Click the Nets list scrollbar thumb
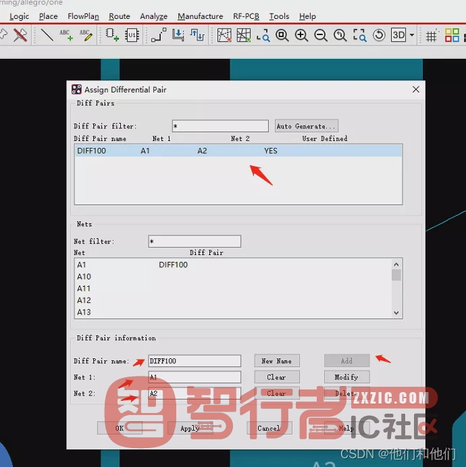This screenshot has width=466, height=467. tap(396, 275)
